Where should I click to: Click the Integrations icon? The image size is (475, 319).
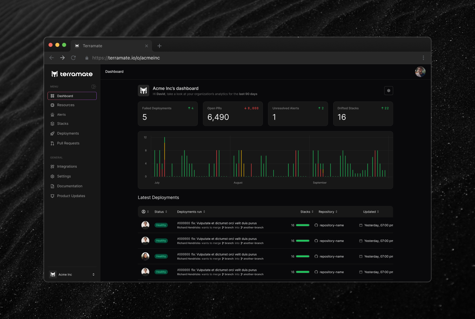[52, 166]
